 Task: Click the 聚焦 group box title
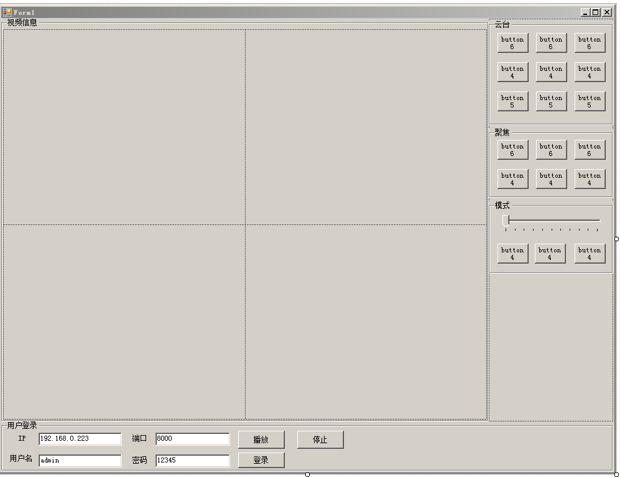[x=502, y=132]
